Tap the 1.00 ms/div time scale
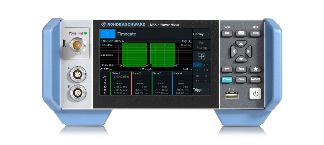 tap(146, 69)
